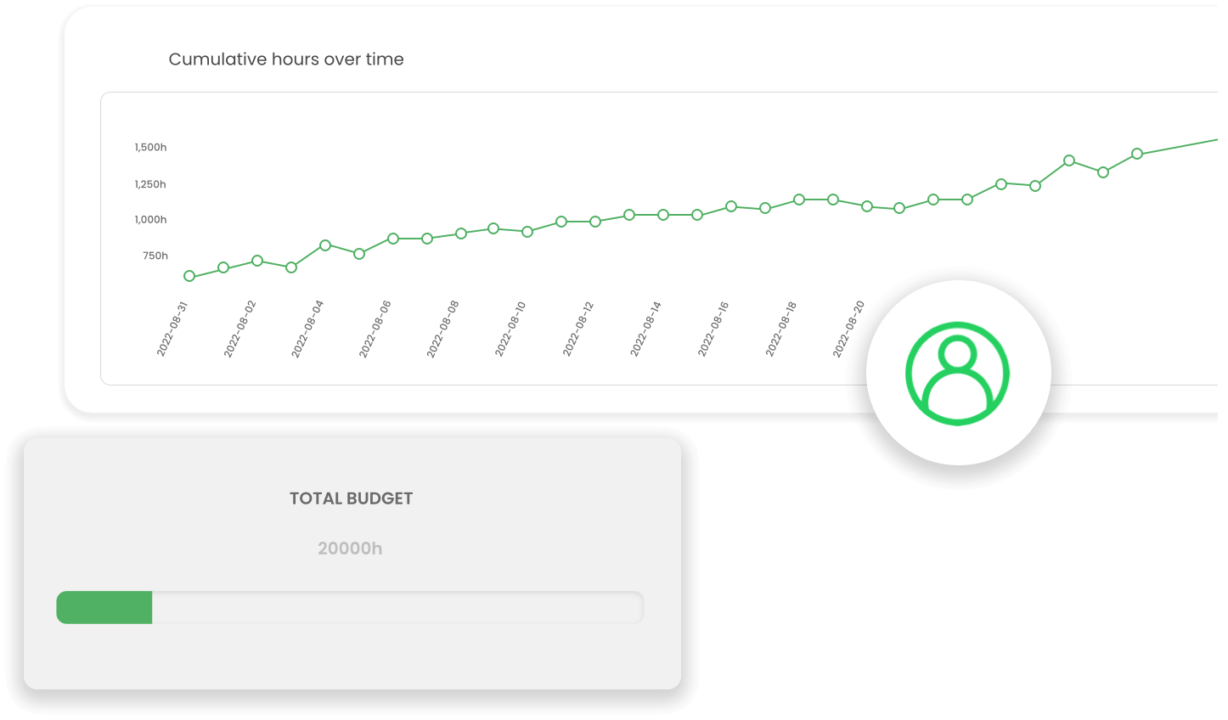The height and width of the screenshot is (720, 1228).
Task: Select the data point above 2022-08-04
Action: pos(325,245)
